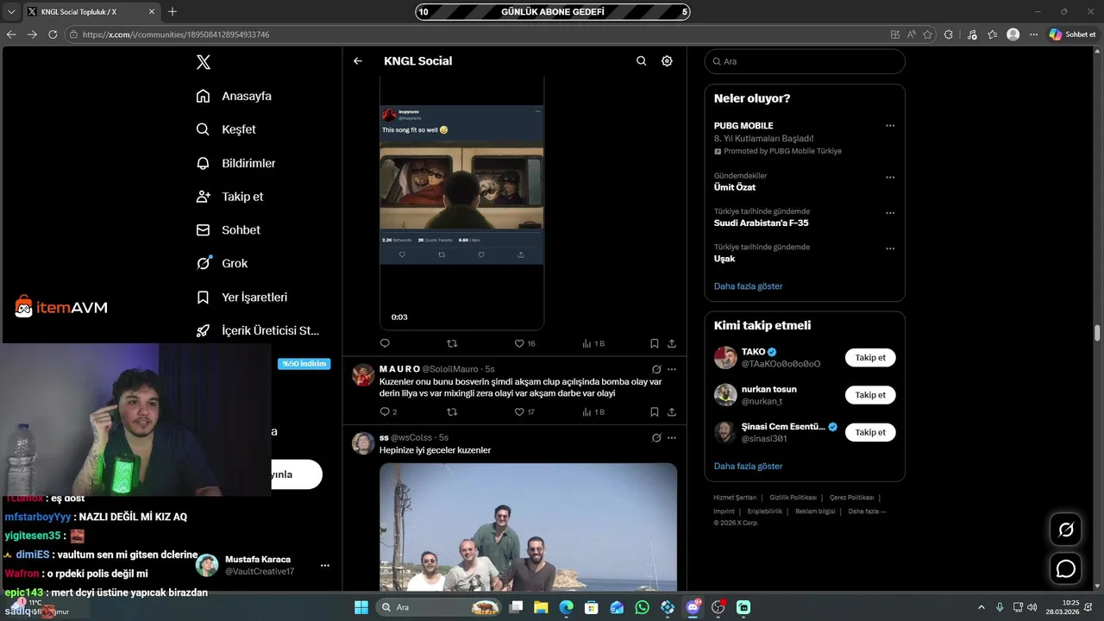Focus the Ara search field

tap(805, 61)
